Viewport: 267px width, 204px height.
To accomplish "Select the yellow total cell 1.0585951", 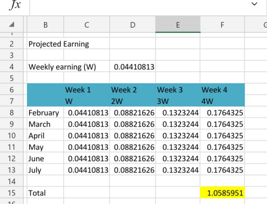I will coord(222,193).
